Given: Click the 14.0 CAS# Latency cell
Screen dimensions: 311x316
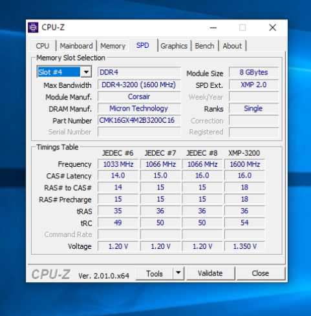Looking at the screenshot, I should point(118,175).
